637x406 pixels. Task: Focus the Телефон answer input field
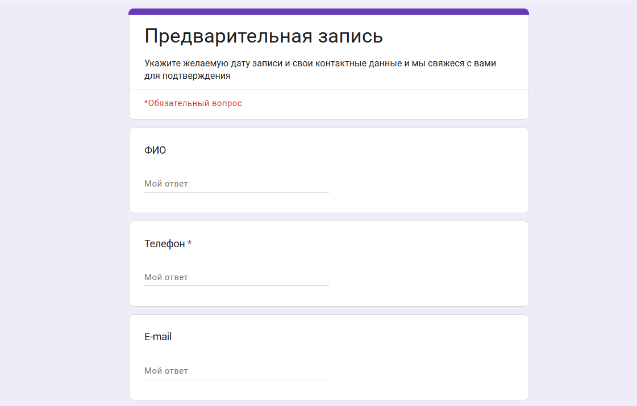coord(236,277)
